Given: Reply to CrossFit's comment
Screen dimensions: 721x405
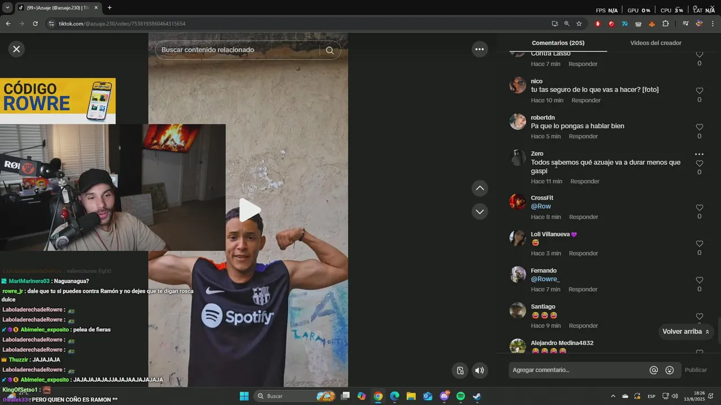Looking at the screenshot, I should [x=583, y=217].
